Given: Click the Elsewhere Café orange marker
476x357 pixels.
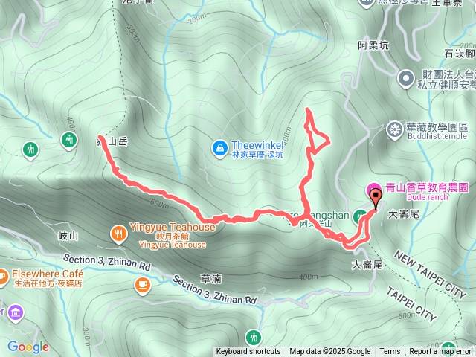Looking at the screenshot, I should tap(2, 277).
